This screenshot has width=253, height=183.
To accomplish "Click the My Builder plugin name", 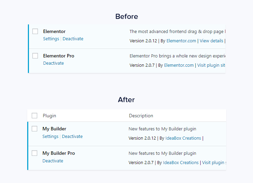I will (54, 129).
